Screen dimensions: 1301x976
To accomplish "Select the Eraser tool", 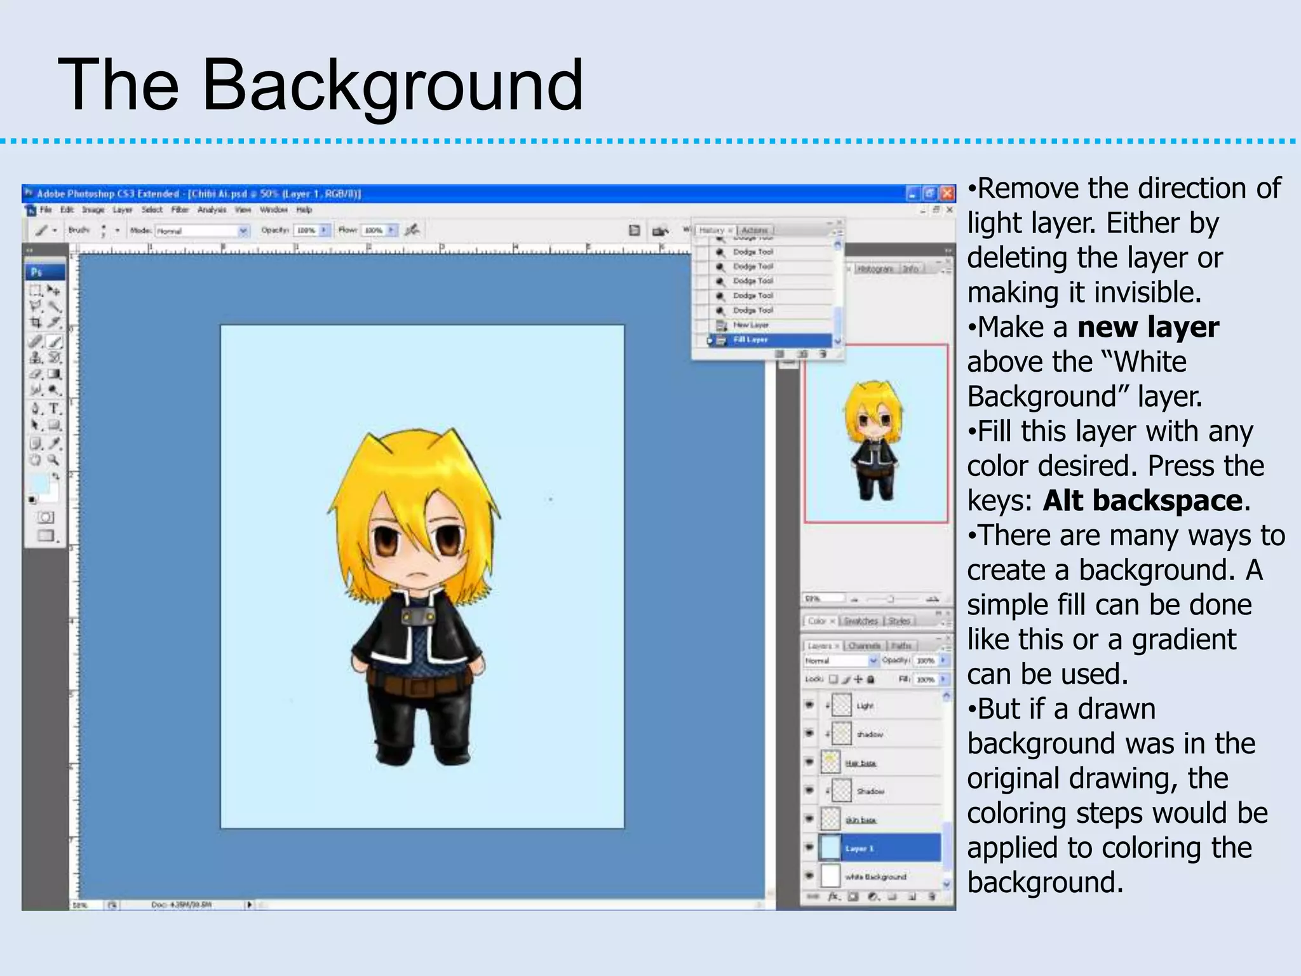I will point(36,374).
